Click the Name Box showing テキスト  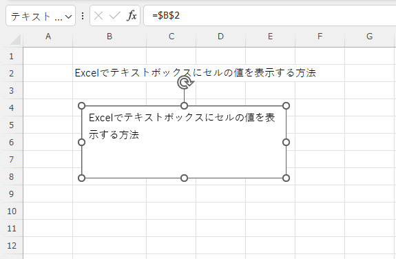(x=41, y=16)
